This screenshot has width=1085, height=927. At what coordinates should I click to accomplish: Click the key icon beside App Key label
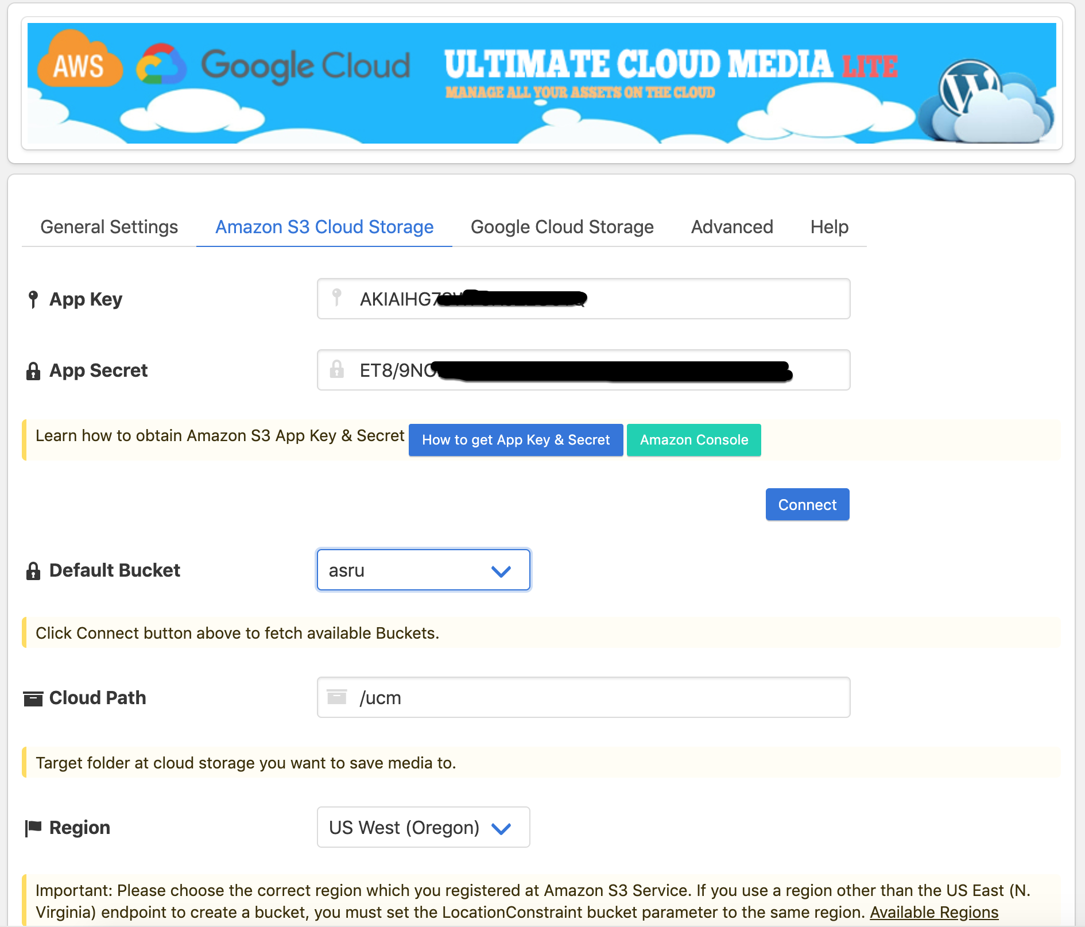pos(33,299)
